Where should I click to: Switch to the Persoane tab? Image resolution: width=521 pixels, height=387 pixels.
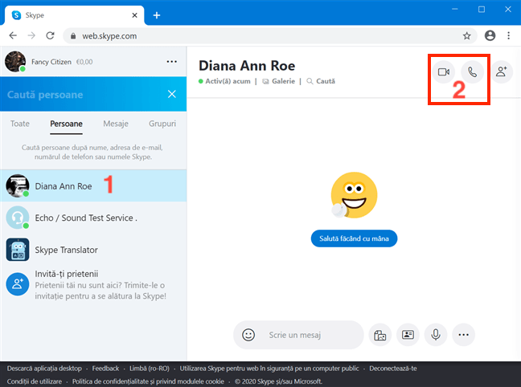(67, 124)
